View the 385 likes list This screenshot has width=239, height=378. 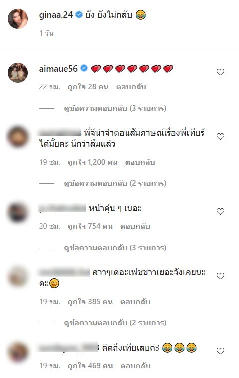[90, 302]
